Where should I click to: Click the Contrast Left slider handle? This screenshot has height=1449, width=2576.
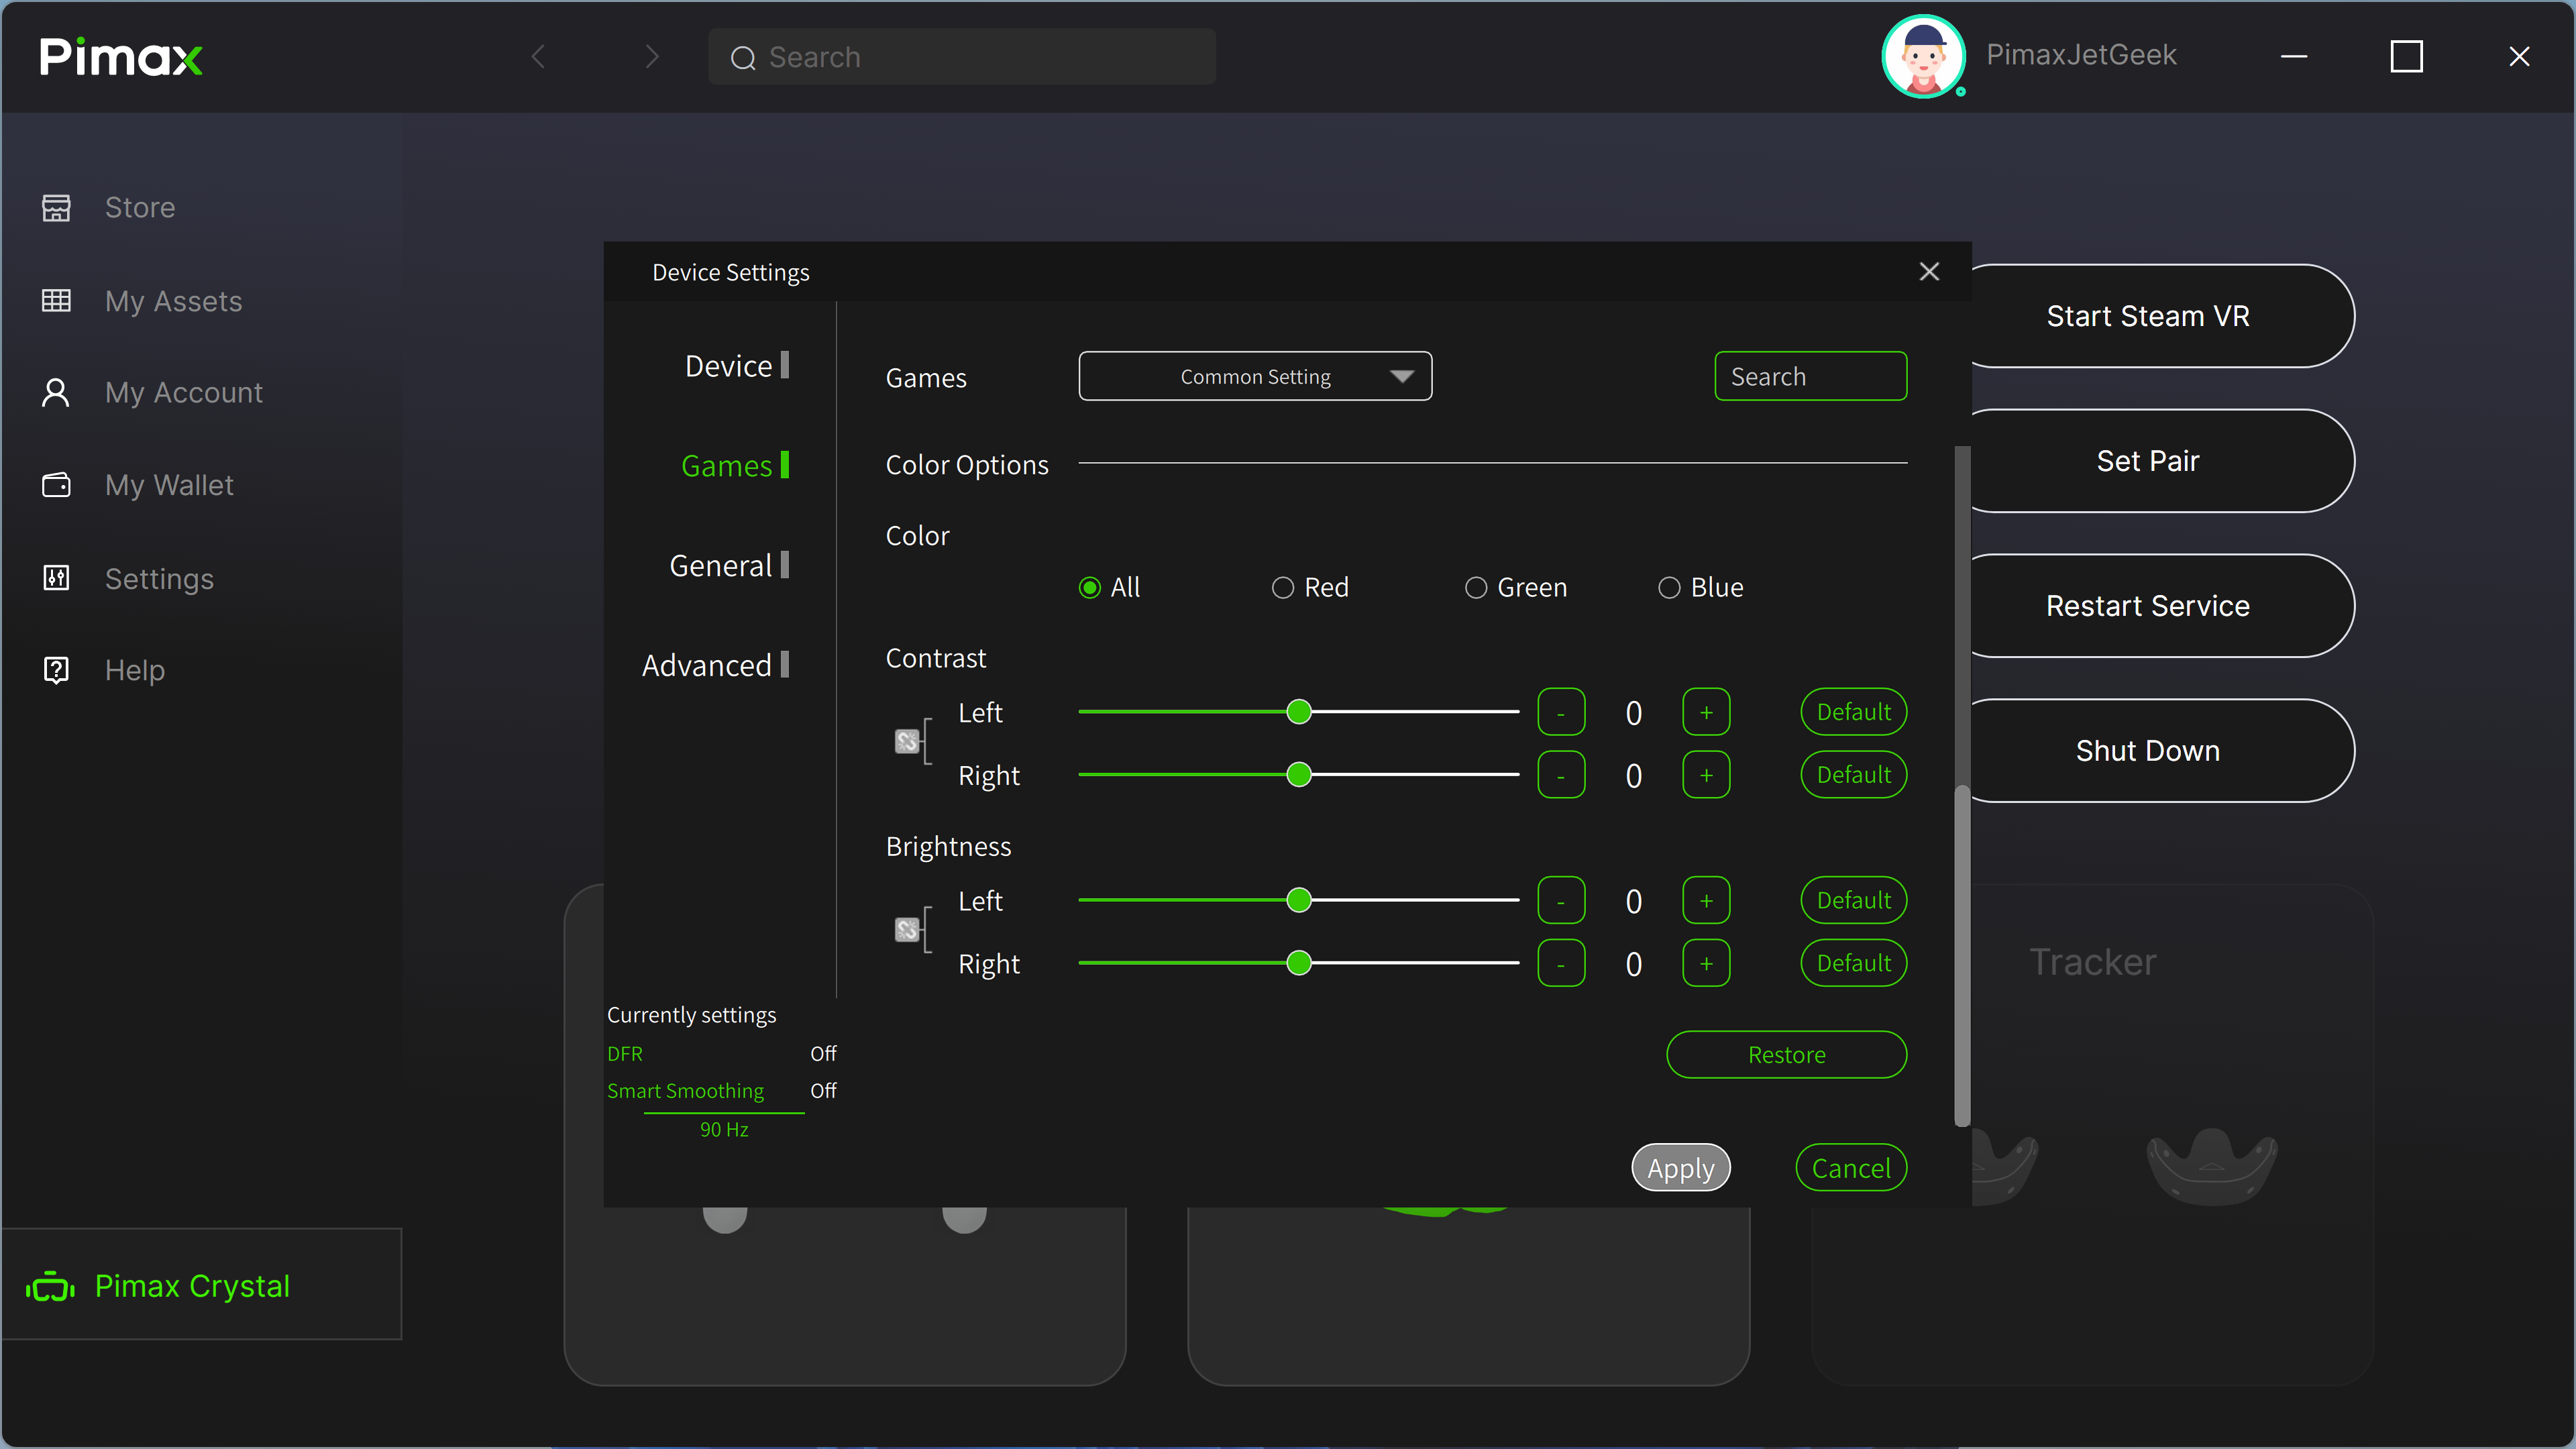pyautogui.click(x=1299, y=712)
